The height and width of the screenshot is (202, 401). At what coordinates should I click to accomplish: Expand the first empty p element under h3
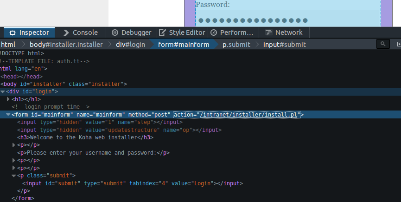point(14,145)
